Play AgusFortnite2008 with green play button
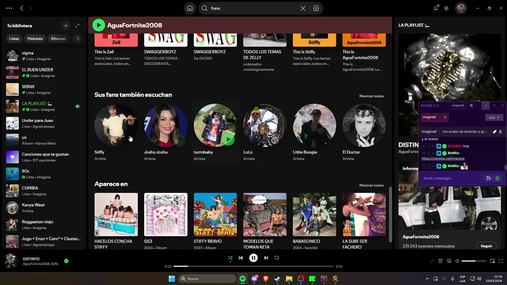507x285 pixels. pos(99,25)
